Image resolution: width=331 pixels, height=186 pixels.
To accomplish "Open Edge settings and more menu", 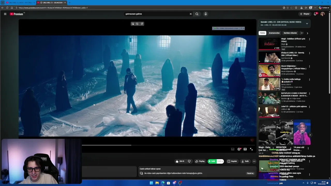I will click(x=315, y=8).
